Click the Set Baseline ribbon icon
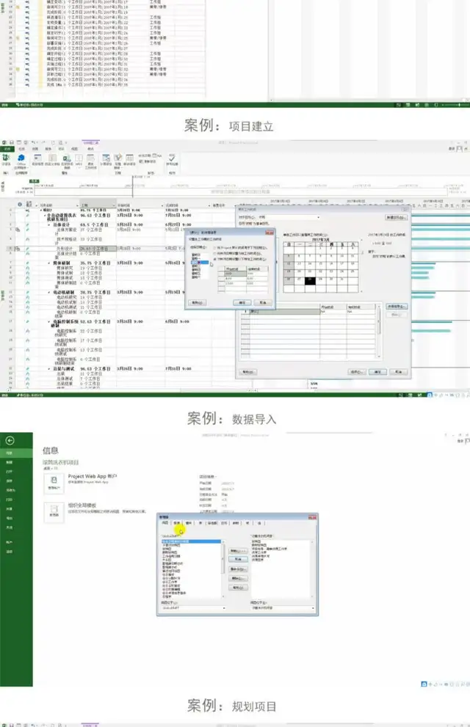 117,161
